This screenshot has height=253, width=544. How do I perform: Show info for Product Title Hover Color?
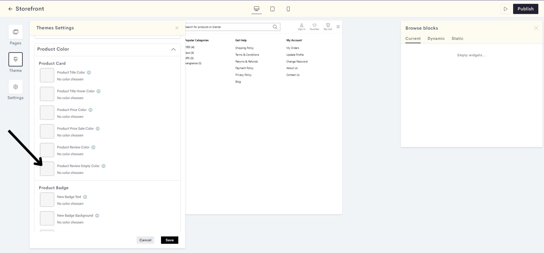[99, 91]
